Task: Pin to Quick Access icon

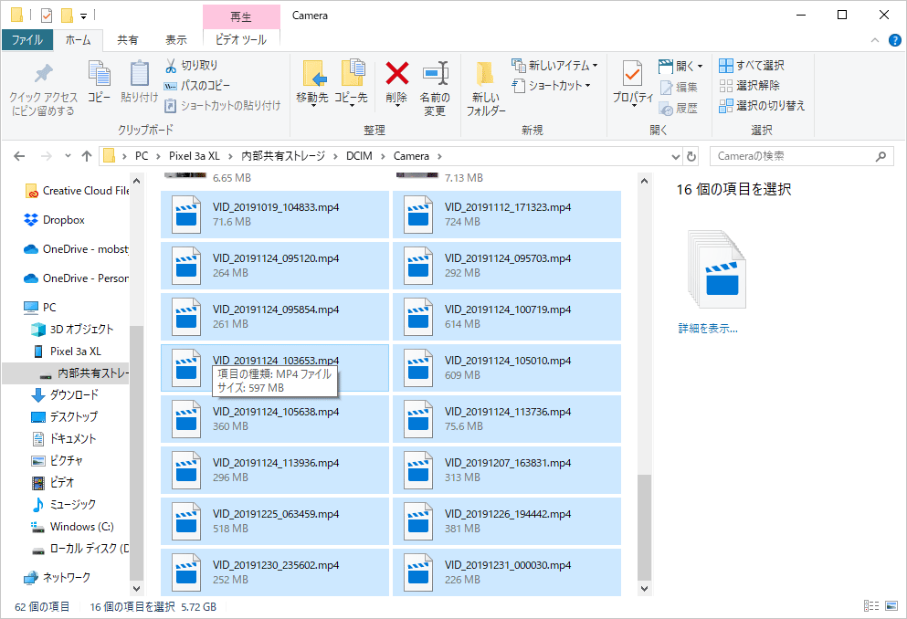Action: (x=43, y=73)
